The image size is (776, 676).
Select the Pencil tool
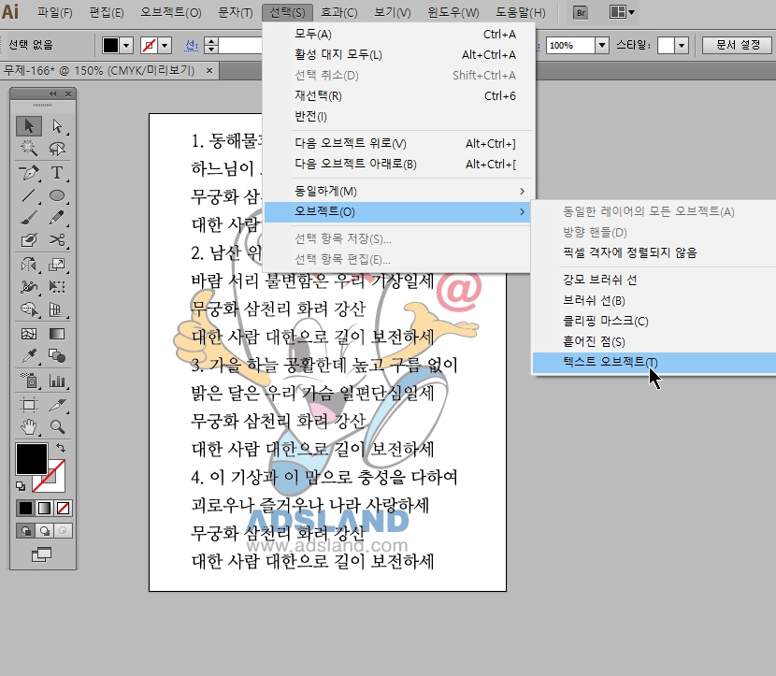(57, 217)
